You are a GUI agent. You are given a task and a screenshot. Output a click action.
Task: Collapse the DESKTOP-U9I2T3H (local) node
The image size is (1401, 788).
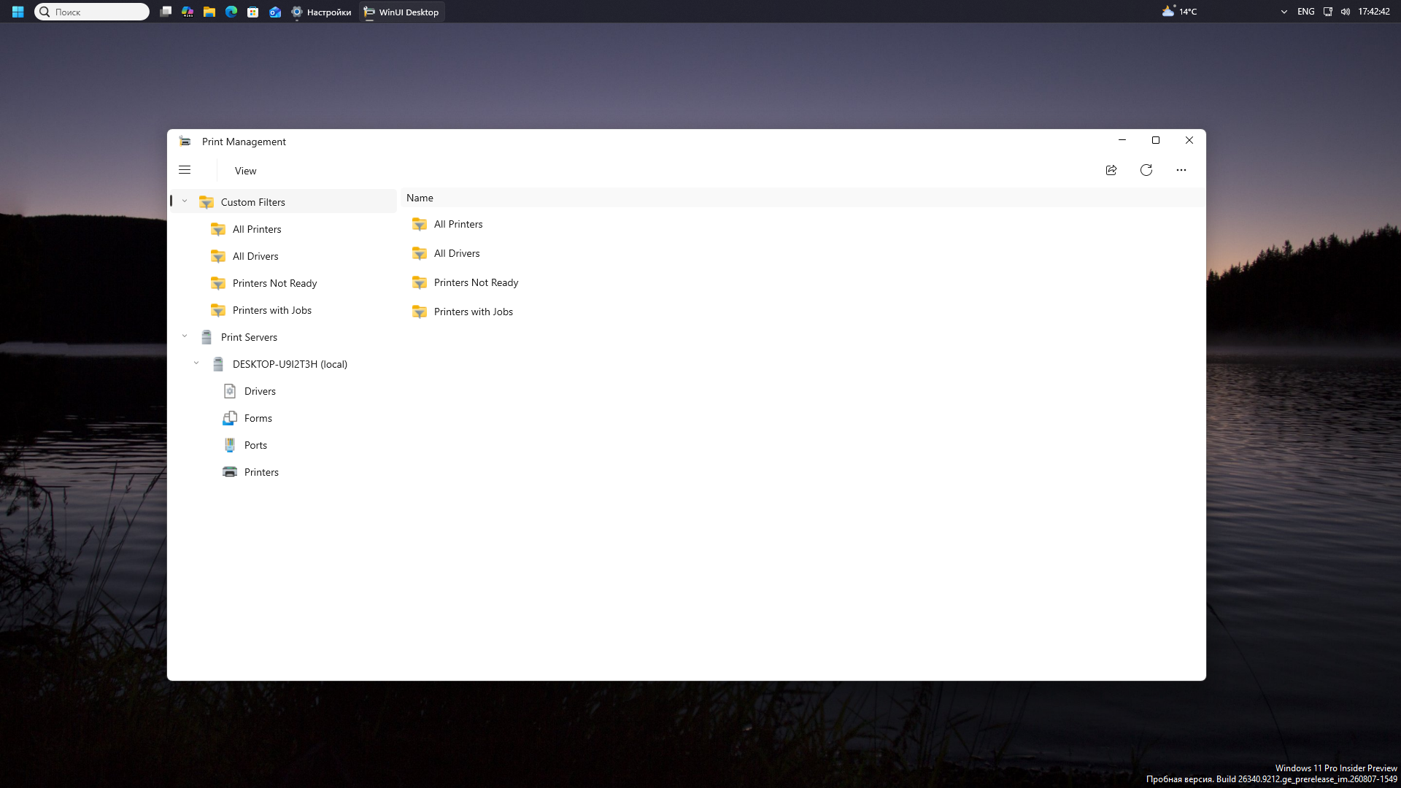tap(196, 363)
